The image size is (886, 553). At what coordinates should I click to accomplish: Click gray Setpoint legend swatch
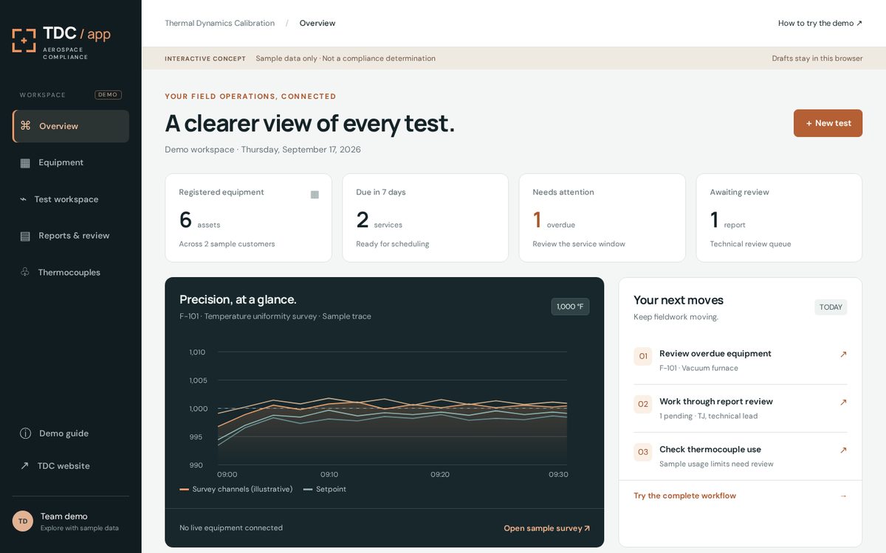tap(308, 490)
